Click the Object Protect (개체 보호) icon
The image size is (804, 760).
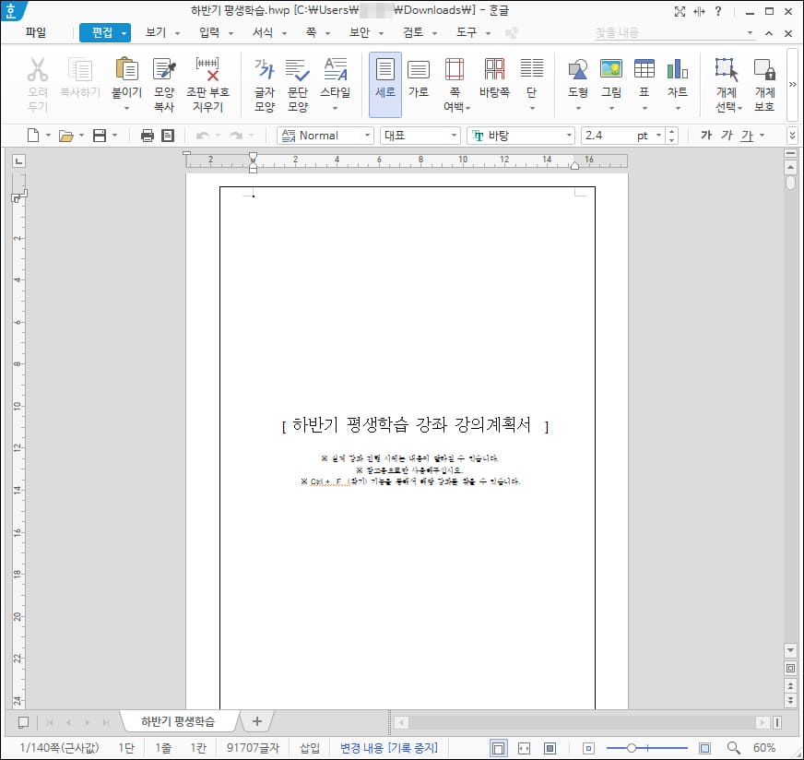tap(764, 70)
